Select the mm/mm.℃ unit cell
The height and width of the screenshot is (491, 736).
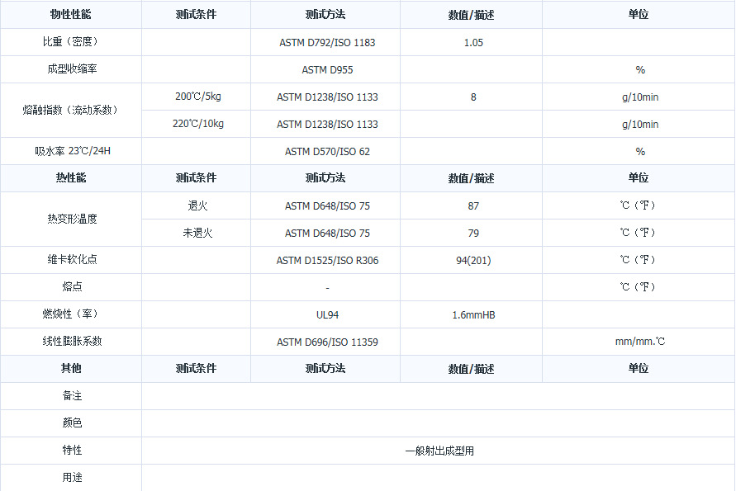pyautogui.click(x=639, y=342)
